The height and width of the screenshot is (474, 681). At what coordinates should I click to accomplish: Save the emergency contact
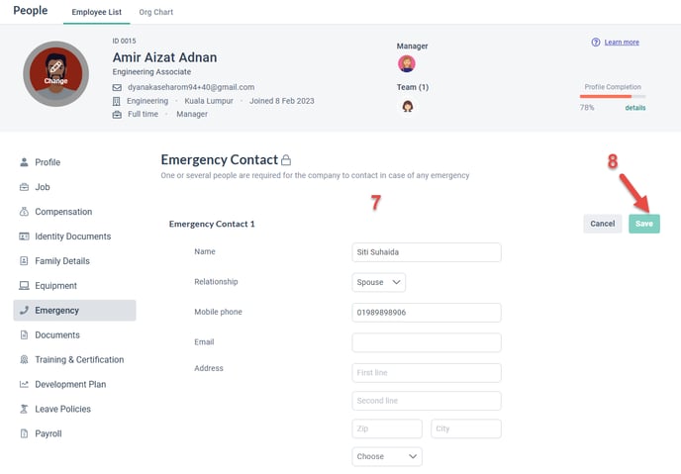[644, 224]
